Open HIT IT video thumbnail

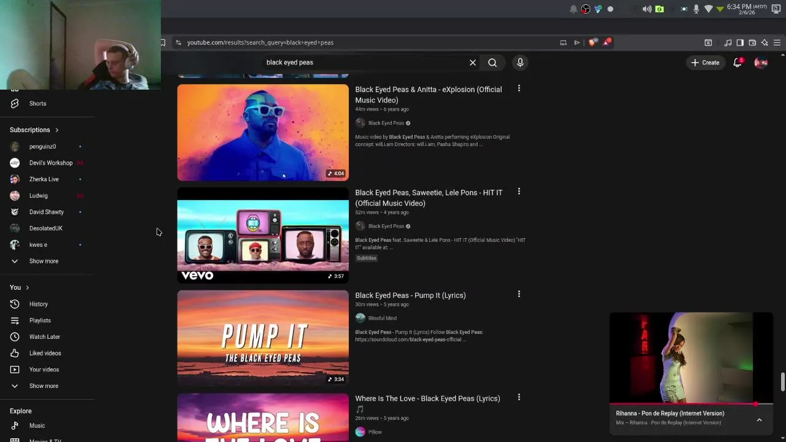tap(263, 236)
